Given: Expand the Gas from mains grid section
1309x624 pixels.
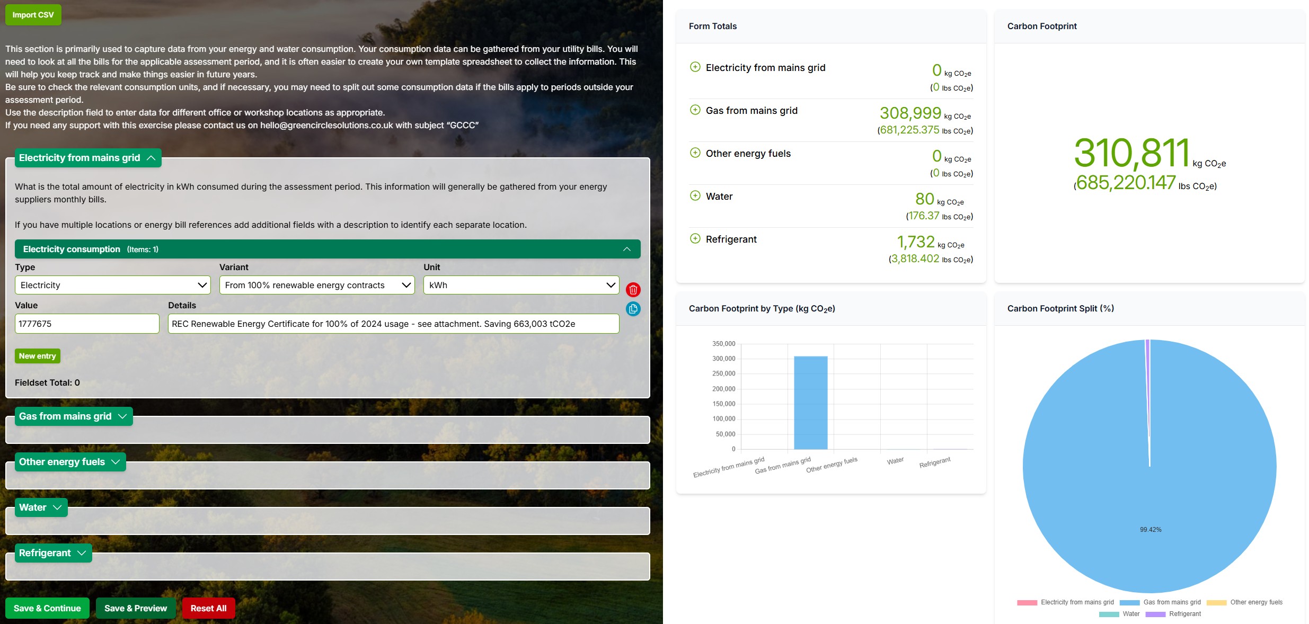Looking at the screenshot, I should pos(73,416).
